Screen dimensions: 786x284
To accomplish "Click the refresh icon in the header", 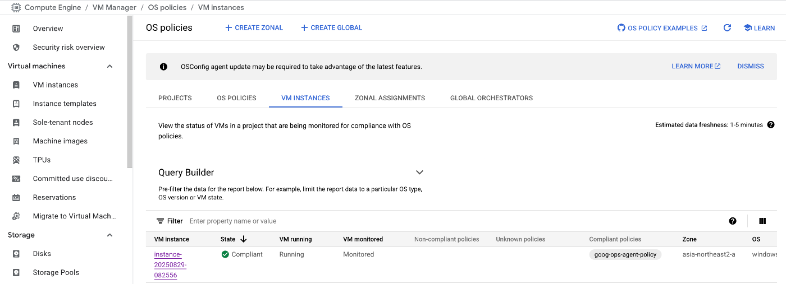I will [x=727, y=27].
